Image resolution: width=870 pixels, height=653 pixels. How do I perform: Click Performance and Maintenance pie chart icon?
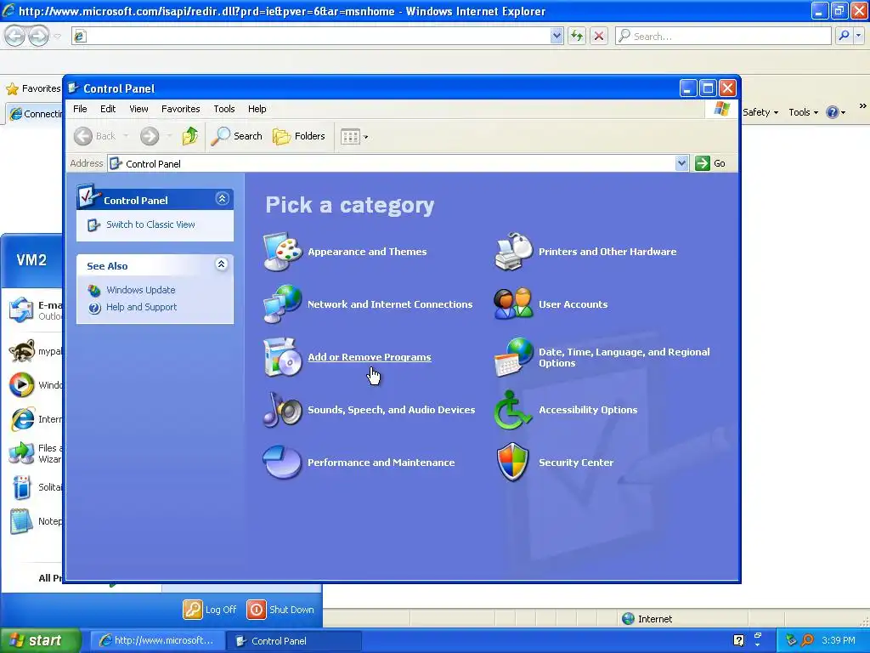point(282,462)
